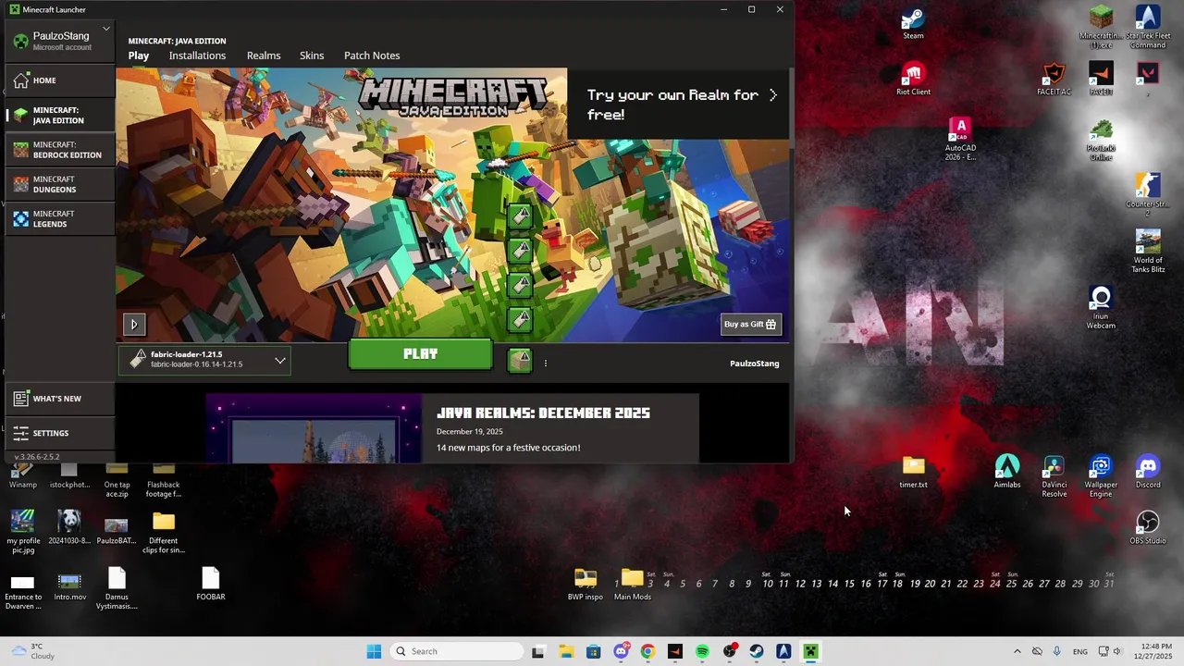Click the PaulzoStang player name under banner
The image size is (1184, 666).
(x=754, y=364)
